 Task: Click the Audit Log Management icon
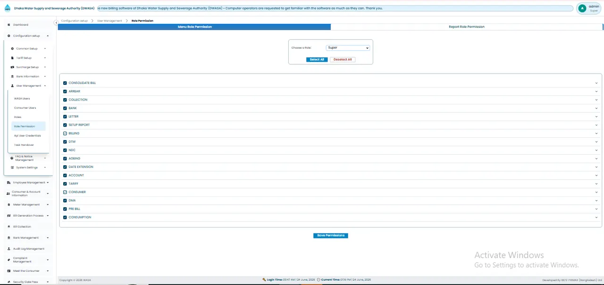pos(9,249)
